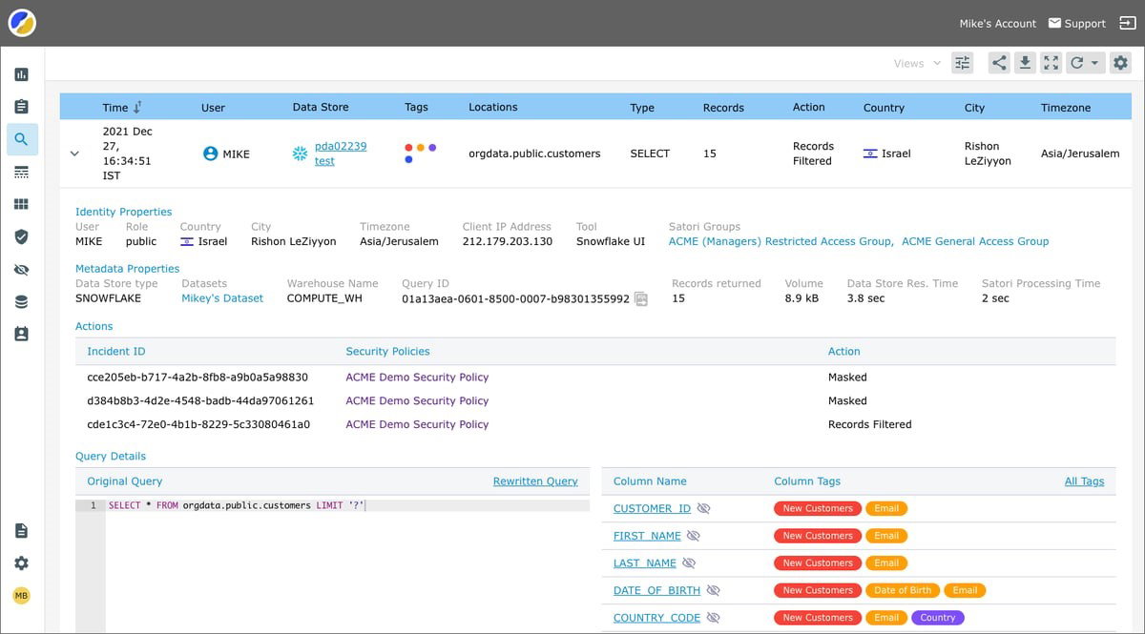Click the orange tag dot
Screen dimensions: 1145x634
421,148
